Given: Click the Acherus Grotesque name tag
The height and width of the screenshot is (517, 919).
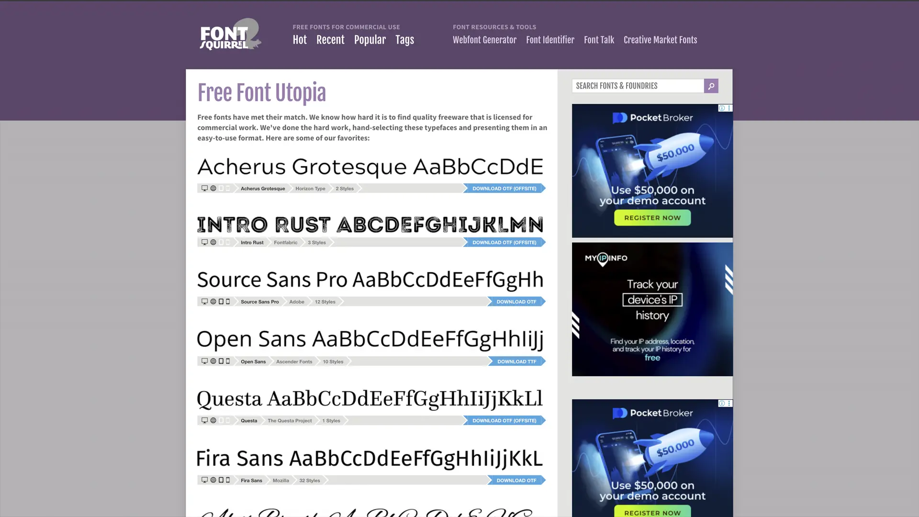Looking at the screenshot, I should [263, 188].
